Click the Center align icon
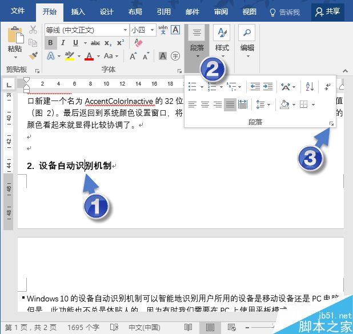The image size is (353, 334). (204, 104)
